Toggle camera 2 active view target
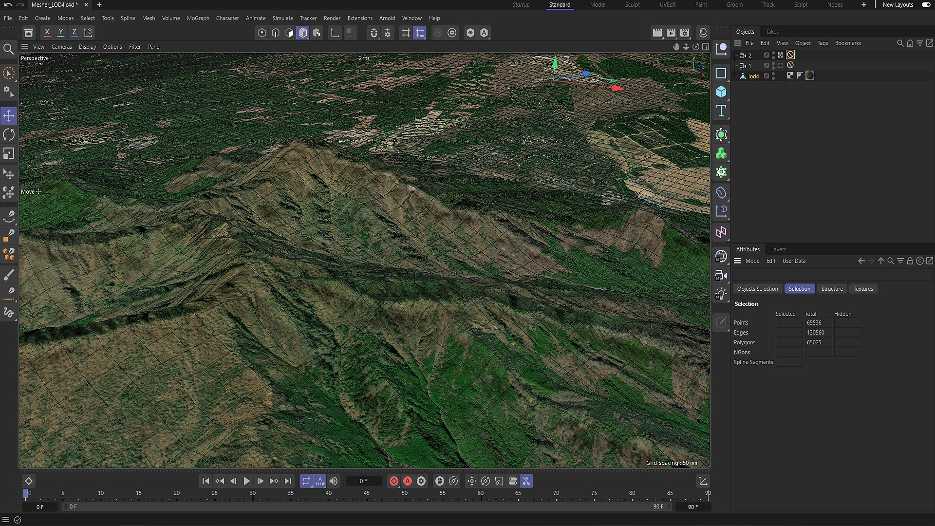This screenshot has width=935, height=526. tap(780, 55)
